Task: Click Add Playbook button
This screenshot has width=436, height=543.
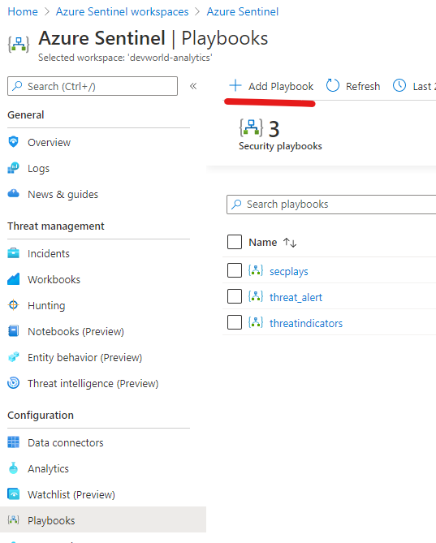Action: point(271,86)
